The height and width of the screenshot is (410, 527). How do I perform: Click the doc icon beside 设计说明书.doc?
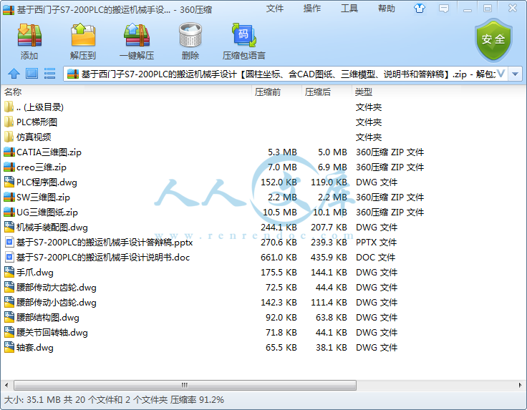(9, 257)
